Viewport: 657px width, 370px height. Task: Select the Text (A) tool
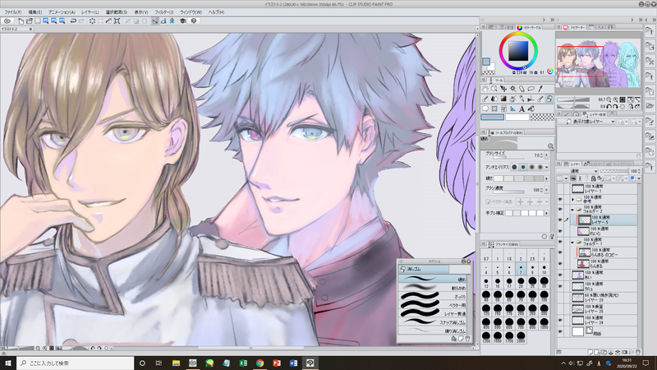(x=521, y=109)
